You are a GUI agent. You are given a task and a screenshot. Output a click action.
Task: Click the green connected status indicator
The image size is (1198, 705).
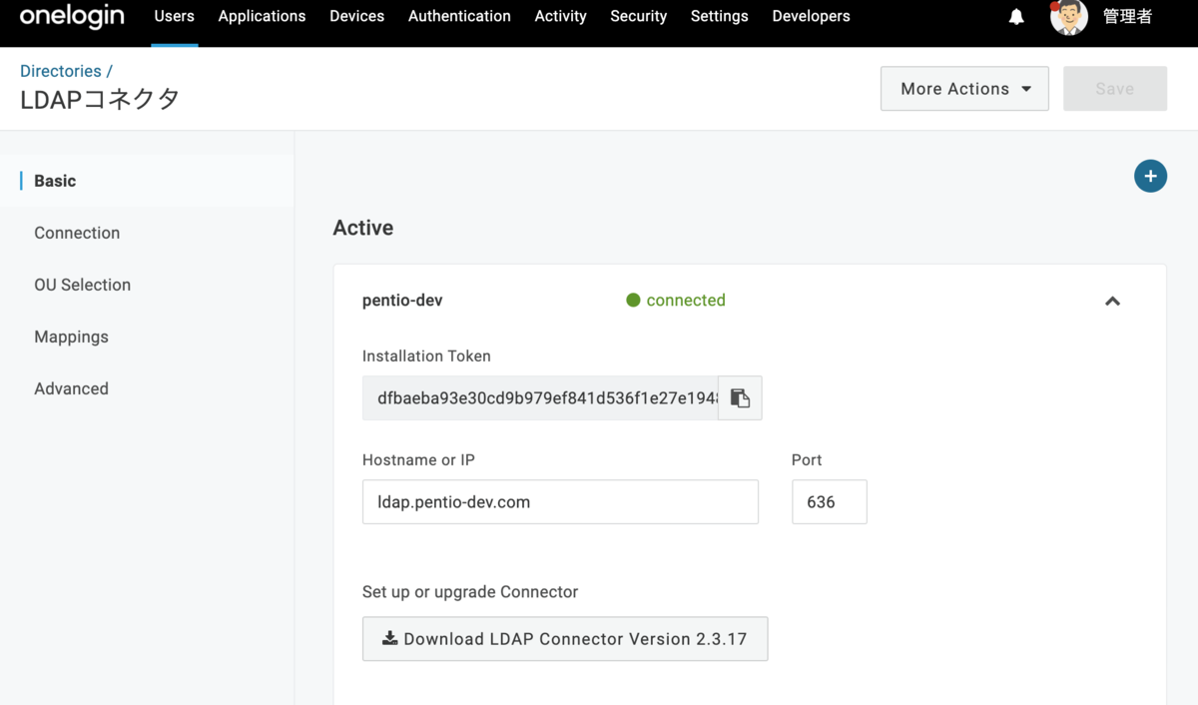point(633,301)
